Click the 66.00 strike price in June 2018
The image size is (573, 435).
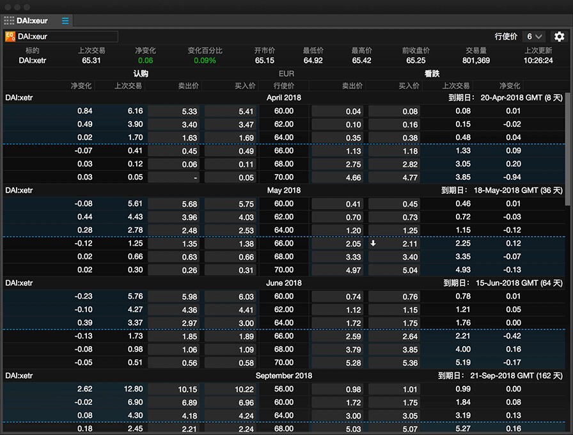(x=286, y=336)
